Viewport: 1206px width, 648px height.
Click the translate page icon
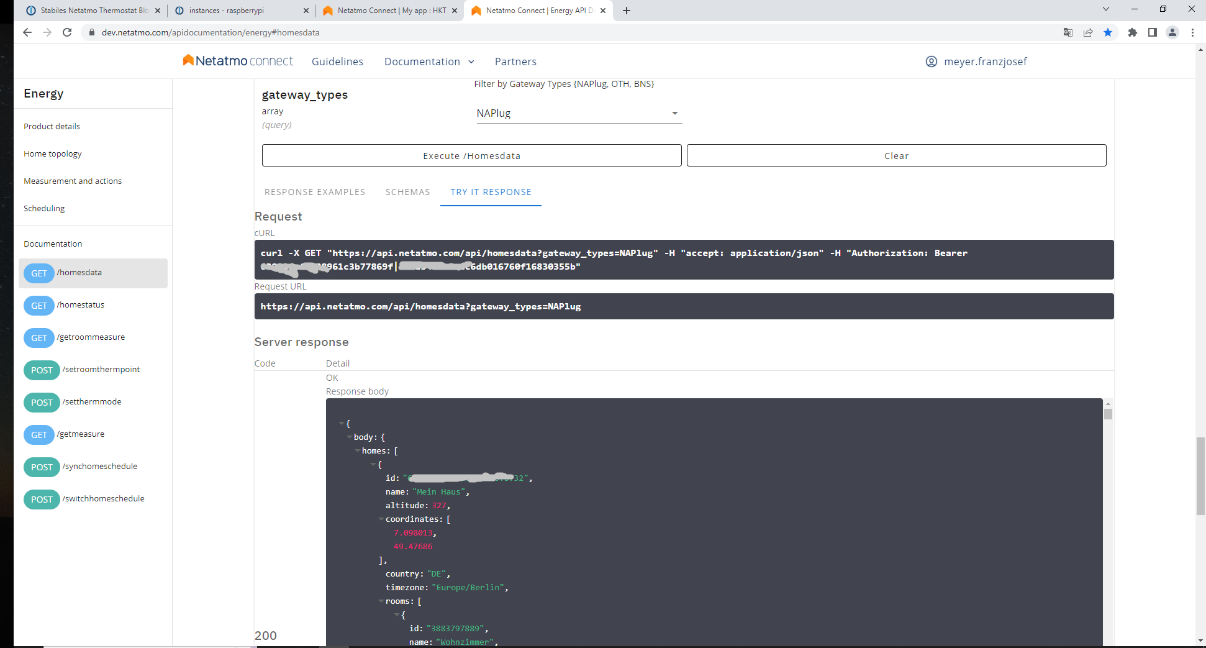coord(1068,32)
